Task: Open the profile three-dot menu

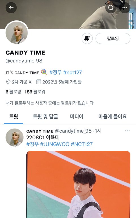Action: pos(125,8)
